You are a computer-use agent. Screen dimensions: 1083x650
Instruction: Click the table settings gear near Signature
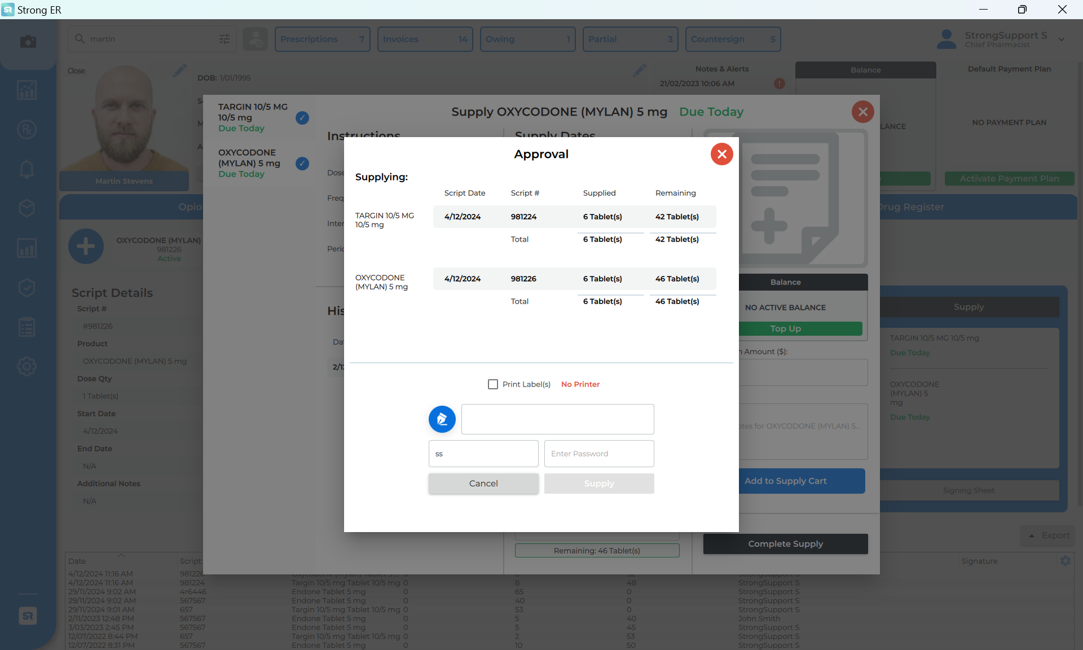pos(1065,561)
